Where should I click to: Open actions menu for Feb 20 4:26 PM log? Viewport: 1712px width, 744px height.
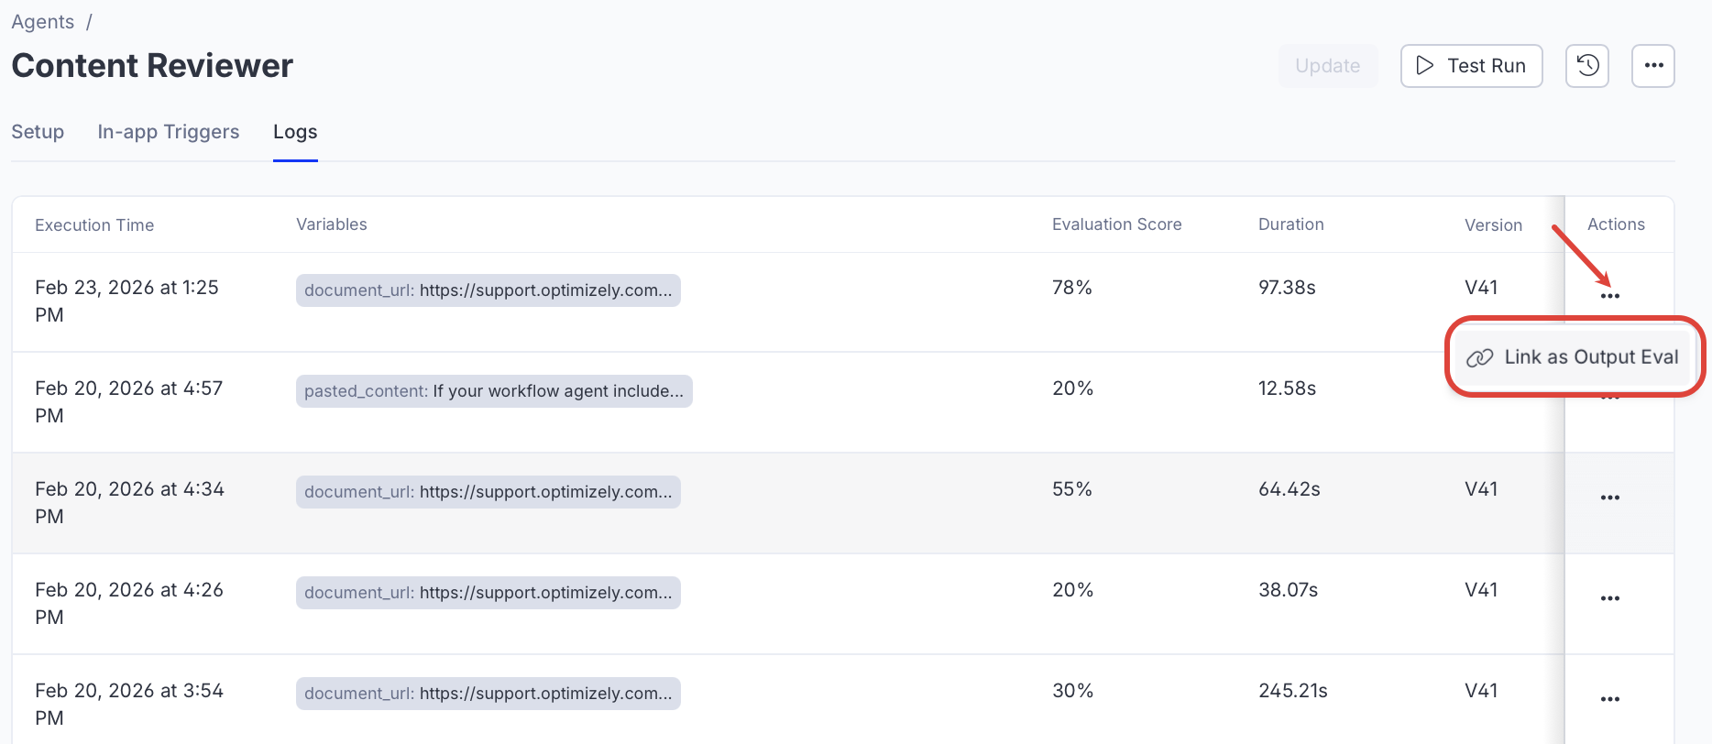tap(1609, 598)
